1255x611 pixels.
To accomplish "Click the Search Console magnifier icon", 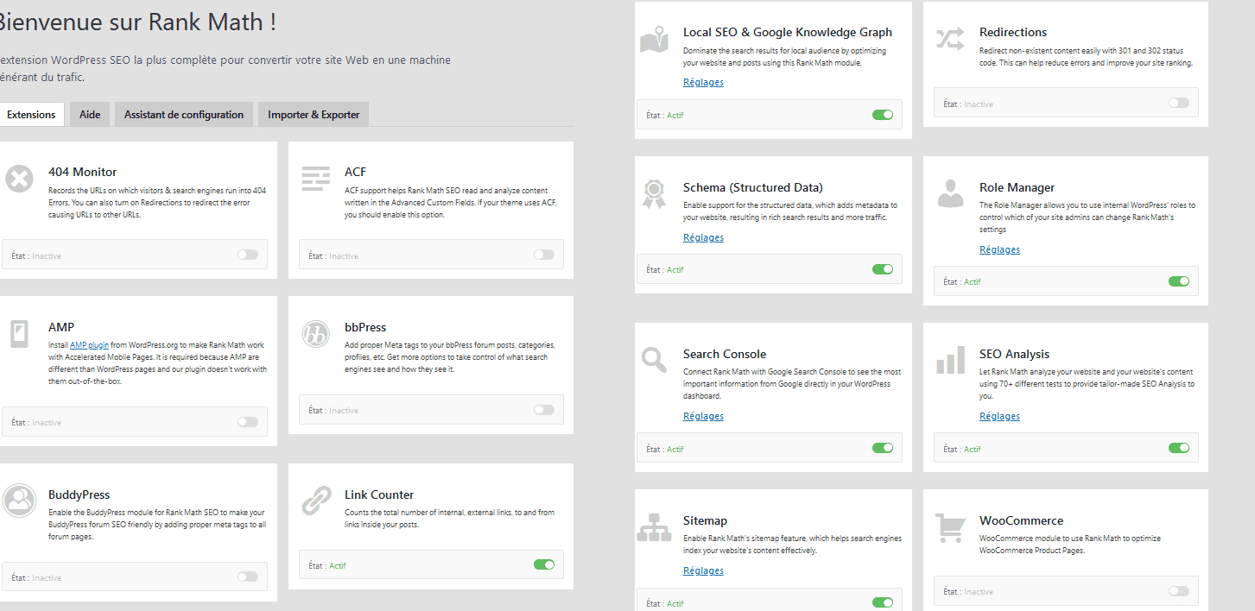I will tap(653, 360).
